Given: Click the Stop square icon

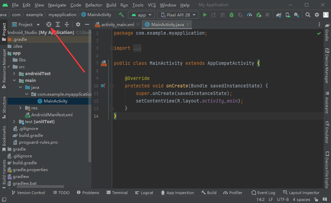Looking at the screenshot, I should tap(267, 15).
